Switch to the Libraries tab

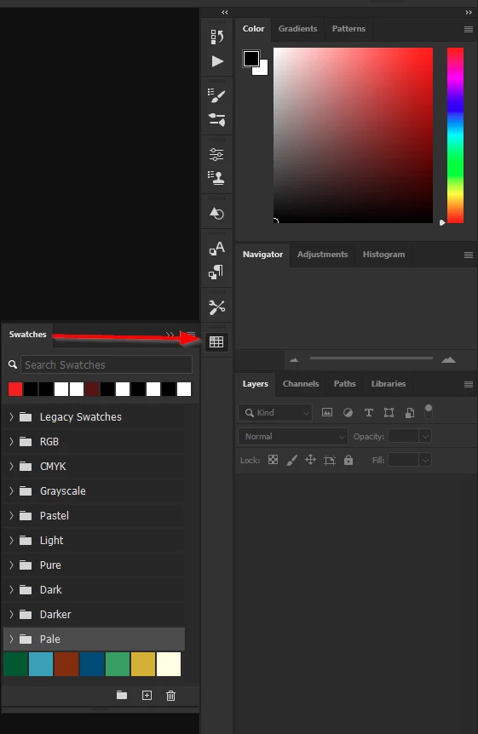click(389, 383)
